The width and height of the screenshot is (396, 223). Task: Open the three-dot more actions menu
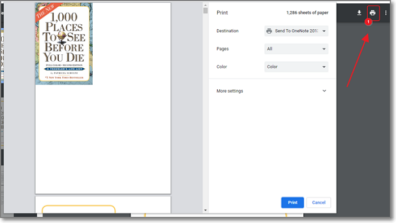pos(386,12)
